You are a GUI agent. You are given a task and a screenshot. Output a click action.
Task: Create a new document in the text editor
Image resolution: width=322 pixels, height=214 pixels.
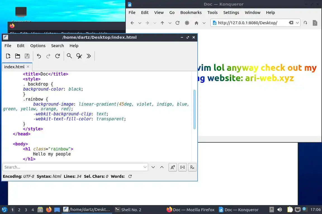[8, 56]
